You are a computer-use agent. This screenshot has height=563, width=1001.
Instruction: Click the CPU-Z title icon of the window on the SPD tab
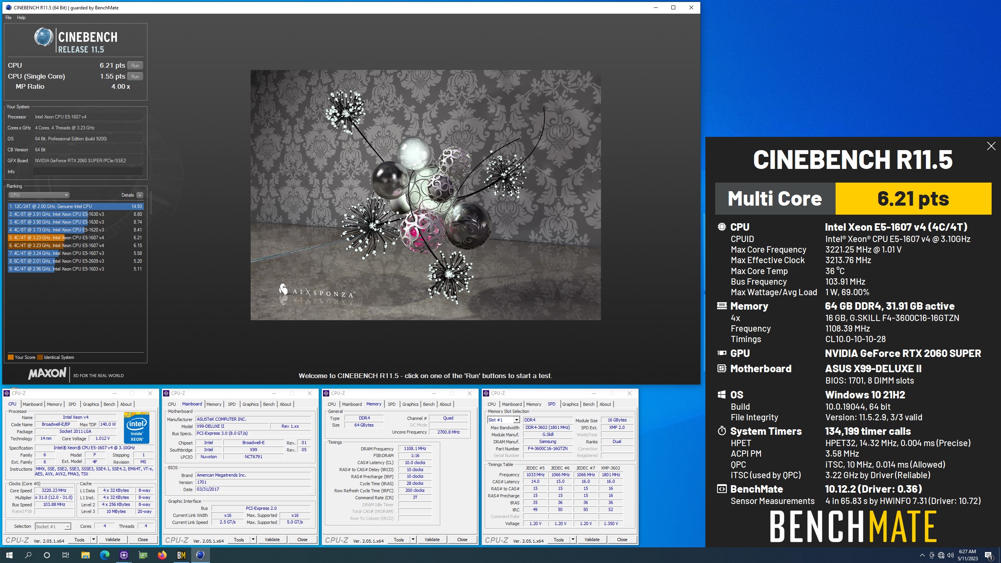coord(486,393)
